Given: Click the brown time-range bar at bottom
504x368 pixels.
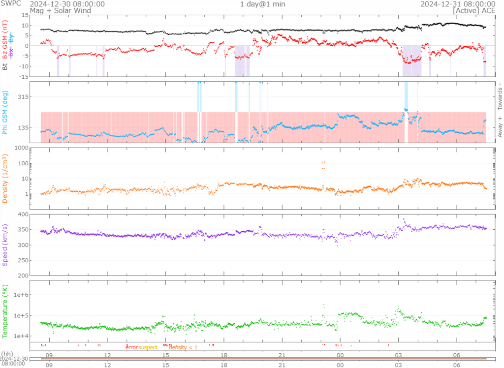Looking at the screenshot, I should [x=263, y=359].
